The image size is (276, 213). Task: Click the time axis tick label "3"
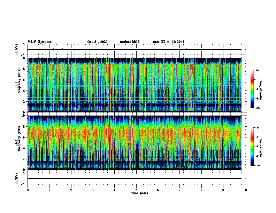[93, 190]
